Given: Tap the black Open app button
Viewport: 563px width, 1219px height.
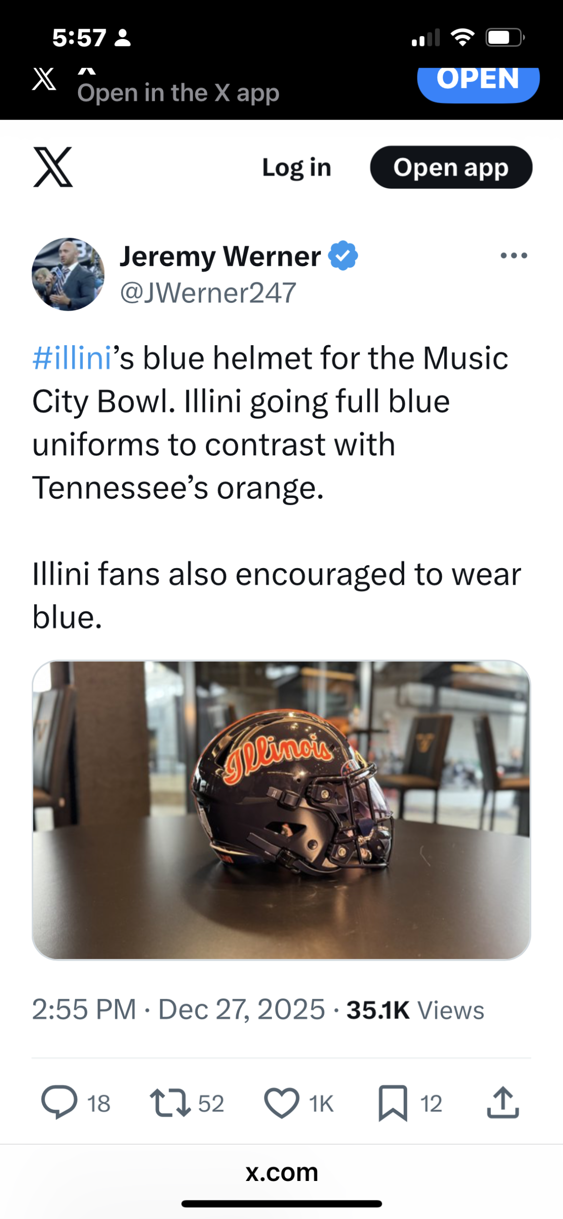Looking at the screenshot, I should click(451, 167).
